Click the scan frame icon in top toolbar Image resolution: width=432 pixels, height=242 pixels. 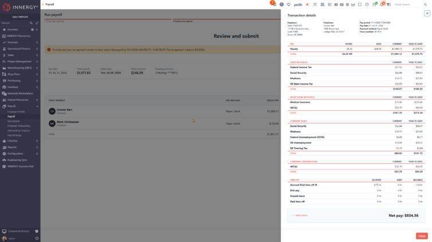(x=315, y=5)
